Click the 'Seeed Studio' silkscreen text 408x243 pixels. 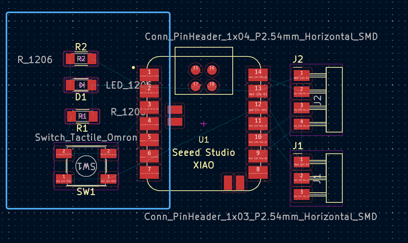(203, 152)
